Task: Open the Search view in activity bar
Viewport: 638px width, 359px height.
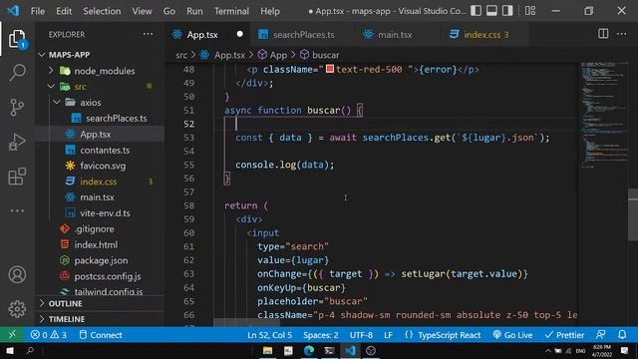Action: click(17, 73)
